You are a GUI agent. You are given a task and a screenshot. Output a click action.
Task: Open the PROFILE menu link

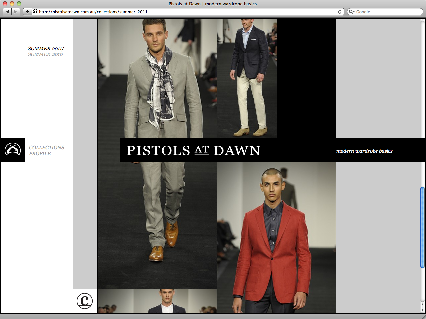pos(40,154)
